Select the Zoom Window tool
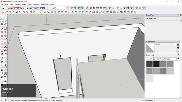 pyautogui.click(x=5, y=74)
